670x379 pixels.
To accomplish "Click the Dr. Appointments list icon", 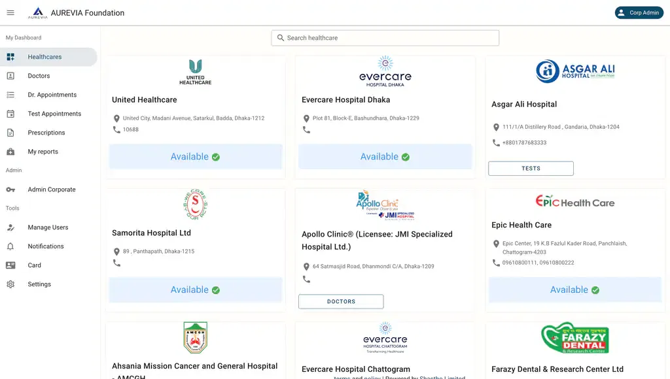I will coord(10,95).
